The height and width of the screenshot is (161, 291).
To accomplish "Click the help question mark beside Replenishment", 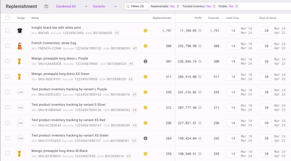I will pos(46,7).
